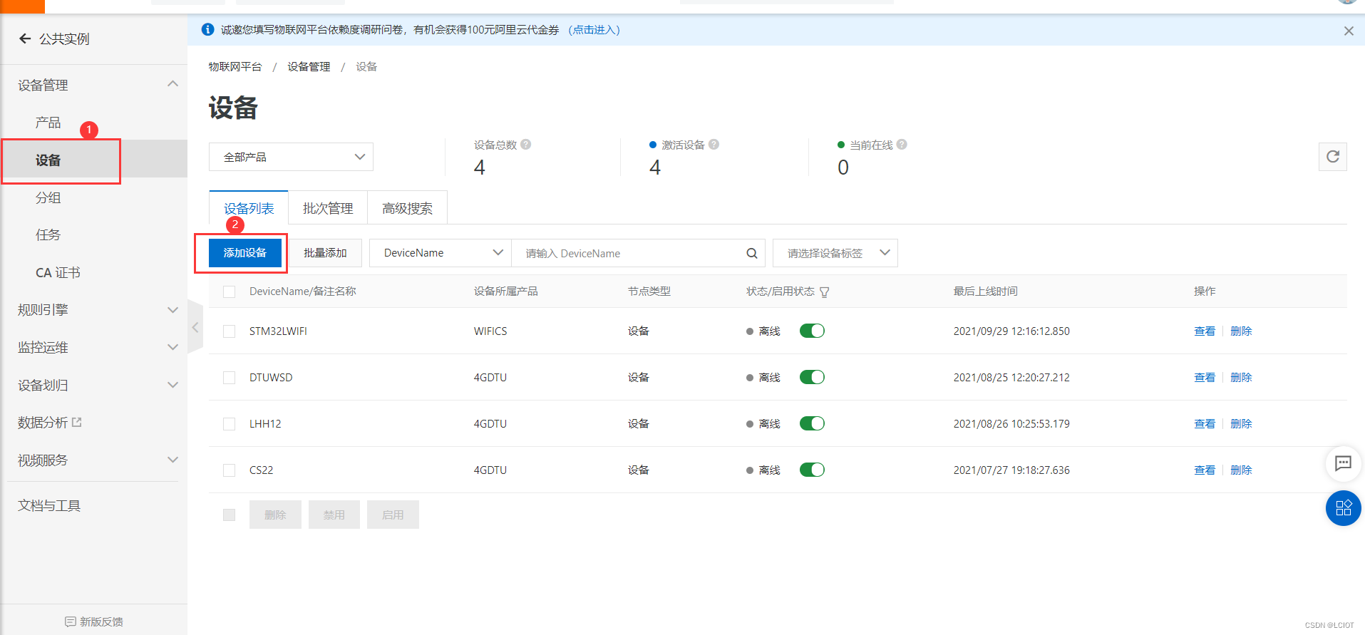Click the 设备管理 breadcrumb
This screenshot has width=1365, height=635.
309,66
